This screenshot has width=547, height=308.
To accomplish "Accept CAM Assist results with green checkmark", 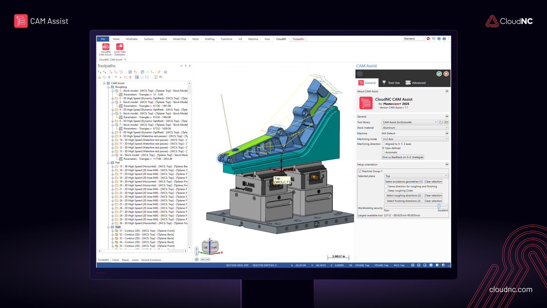I will pyautogui.click(x=439, y=74).
